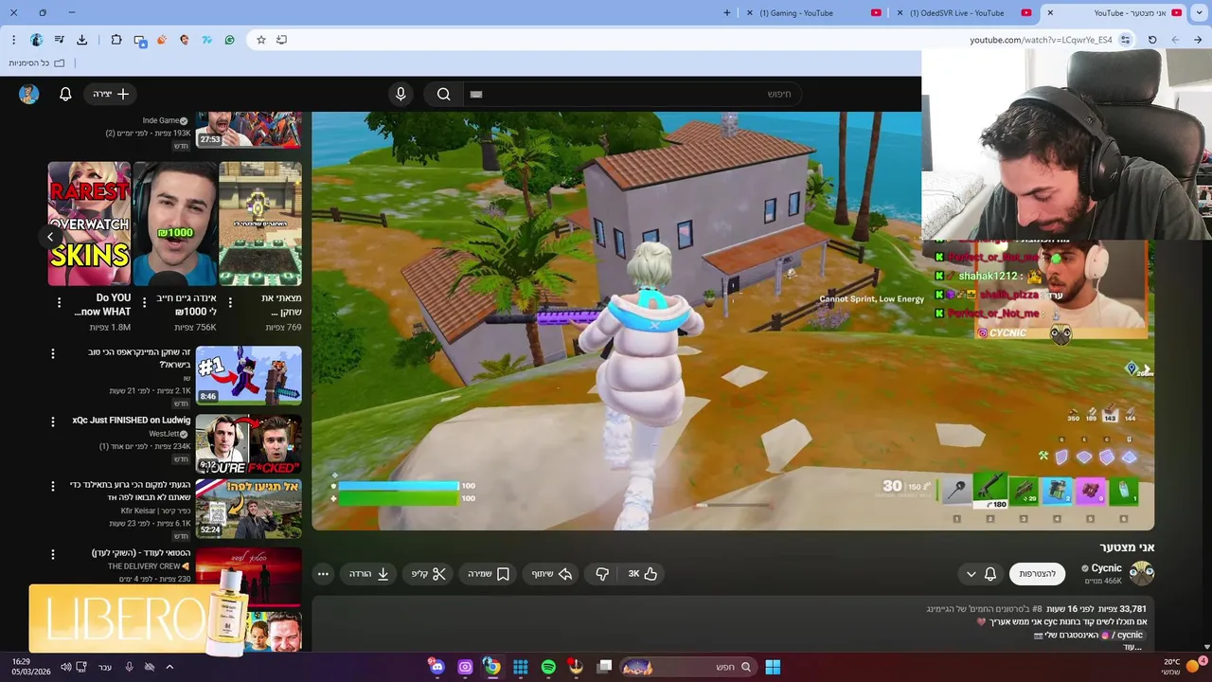Screen dimensions: 1212x682
Task: Open the Create (יצירה) button
Action: click(111, 94)
